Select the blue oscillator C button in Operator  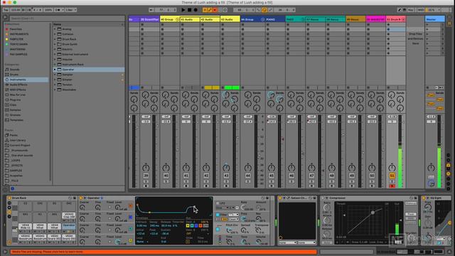(130, 217)
